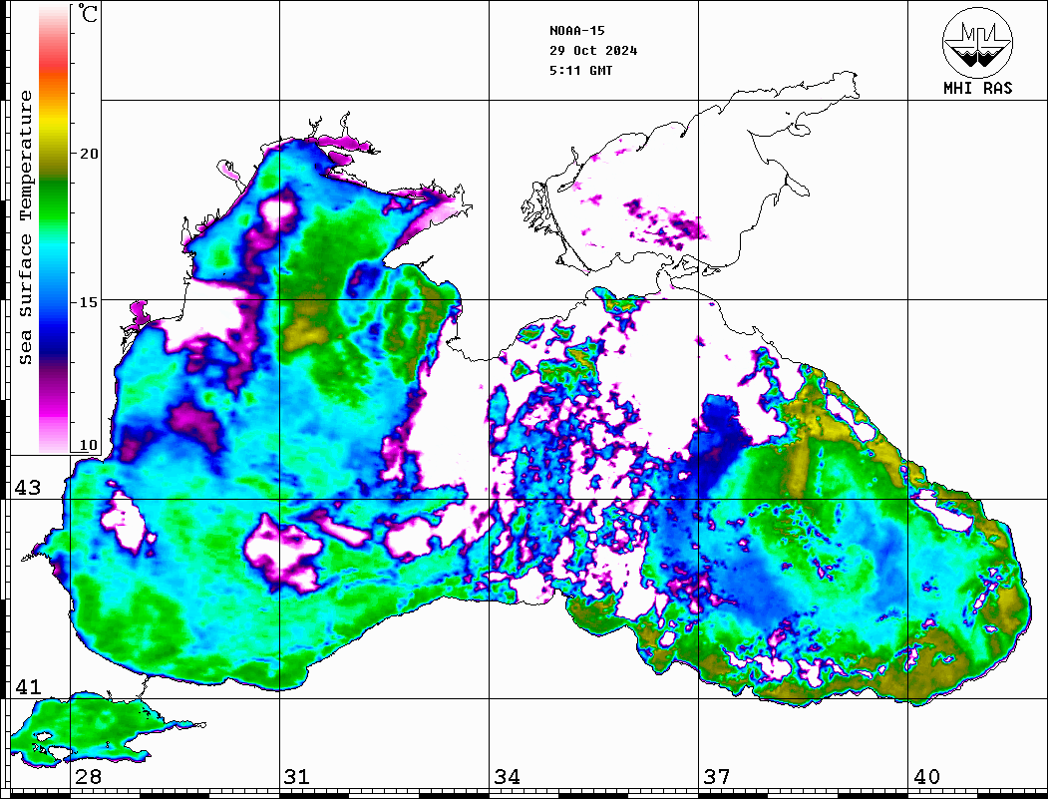The width and height of the screenshot is (1048, 799).
Task: Click the time '5:11 GMT'
Action: tap(580, 70)
